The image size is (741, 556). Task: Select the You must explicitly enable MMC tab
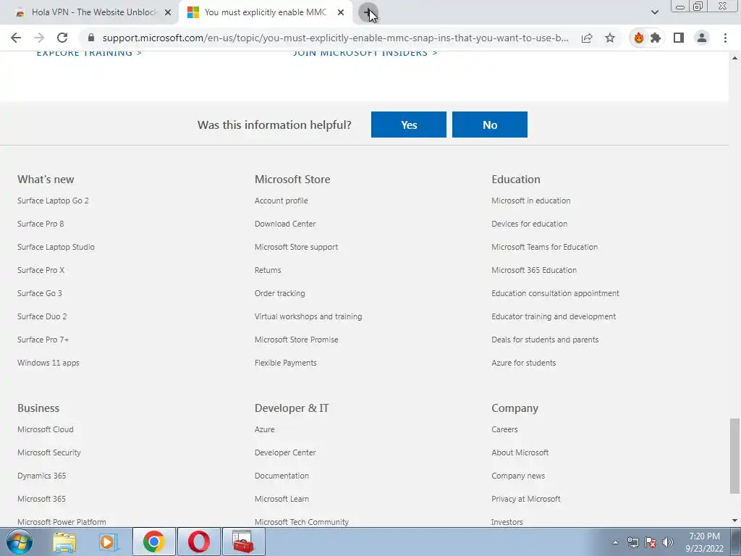(265, 13)
